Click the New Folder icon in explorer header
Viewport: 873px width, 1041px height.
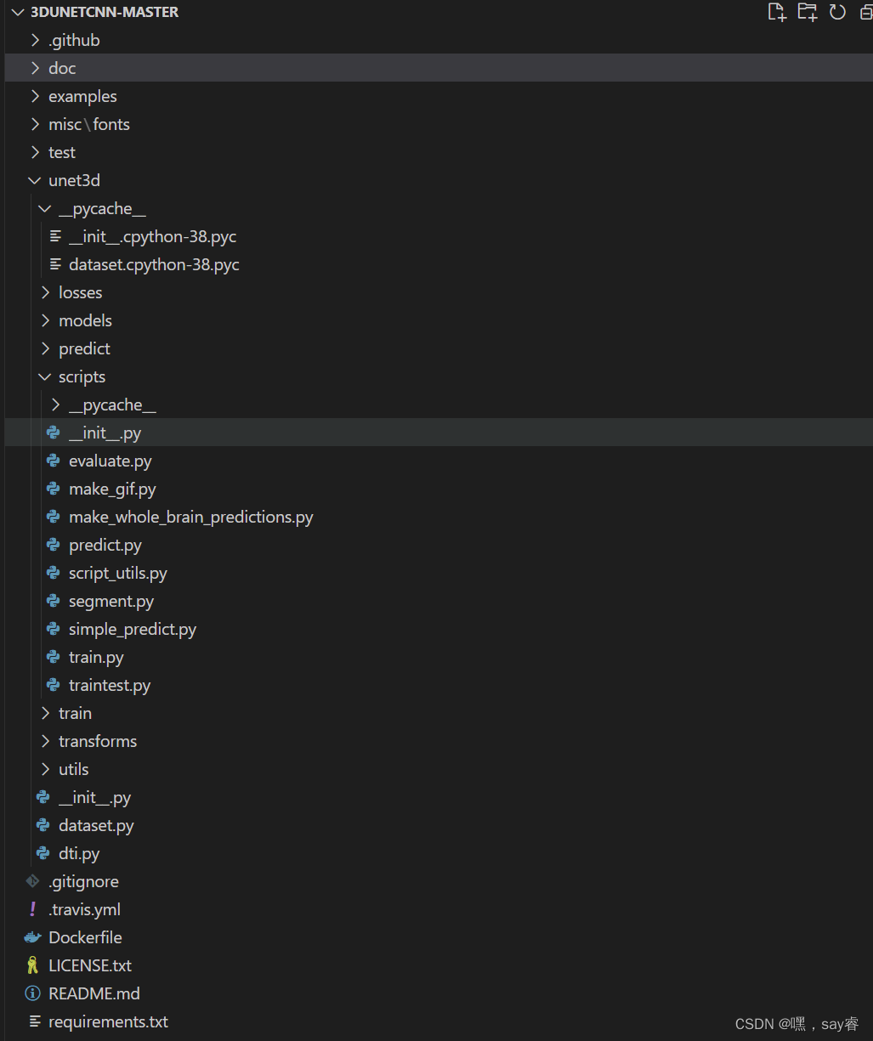pos(807,12)
